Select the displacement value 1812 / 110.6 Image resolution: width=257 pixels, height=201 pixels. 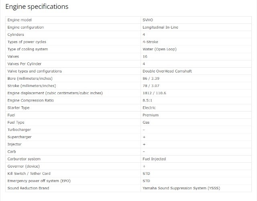click(x=154, y=93)
